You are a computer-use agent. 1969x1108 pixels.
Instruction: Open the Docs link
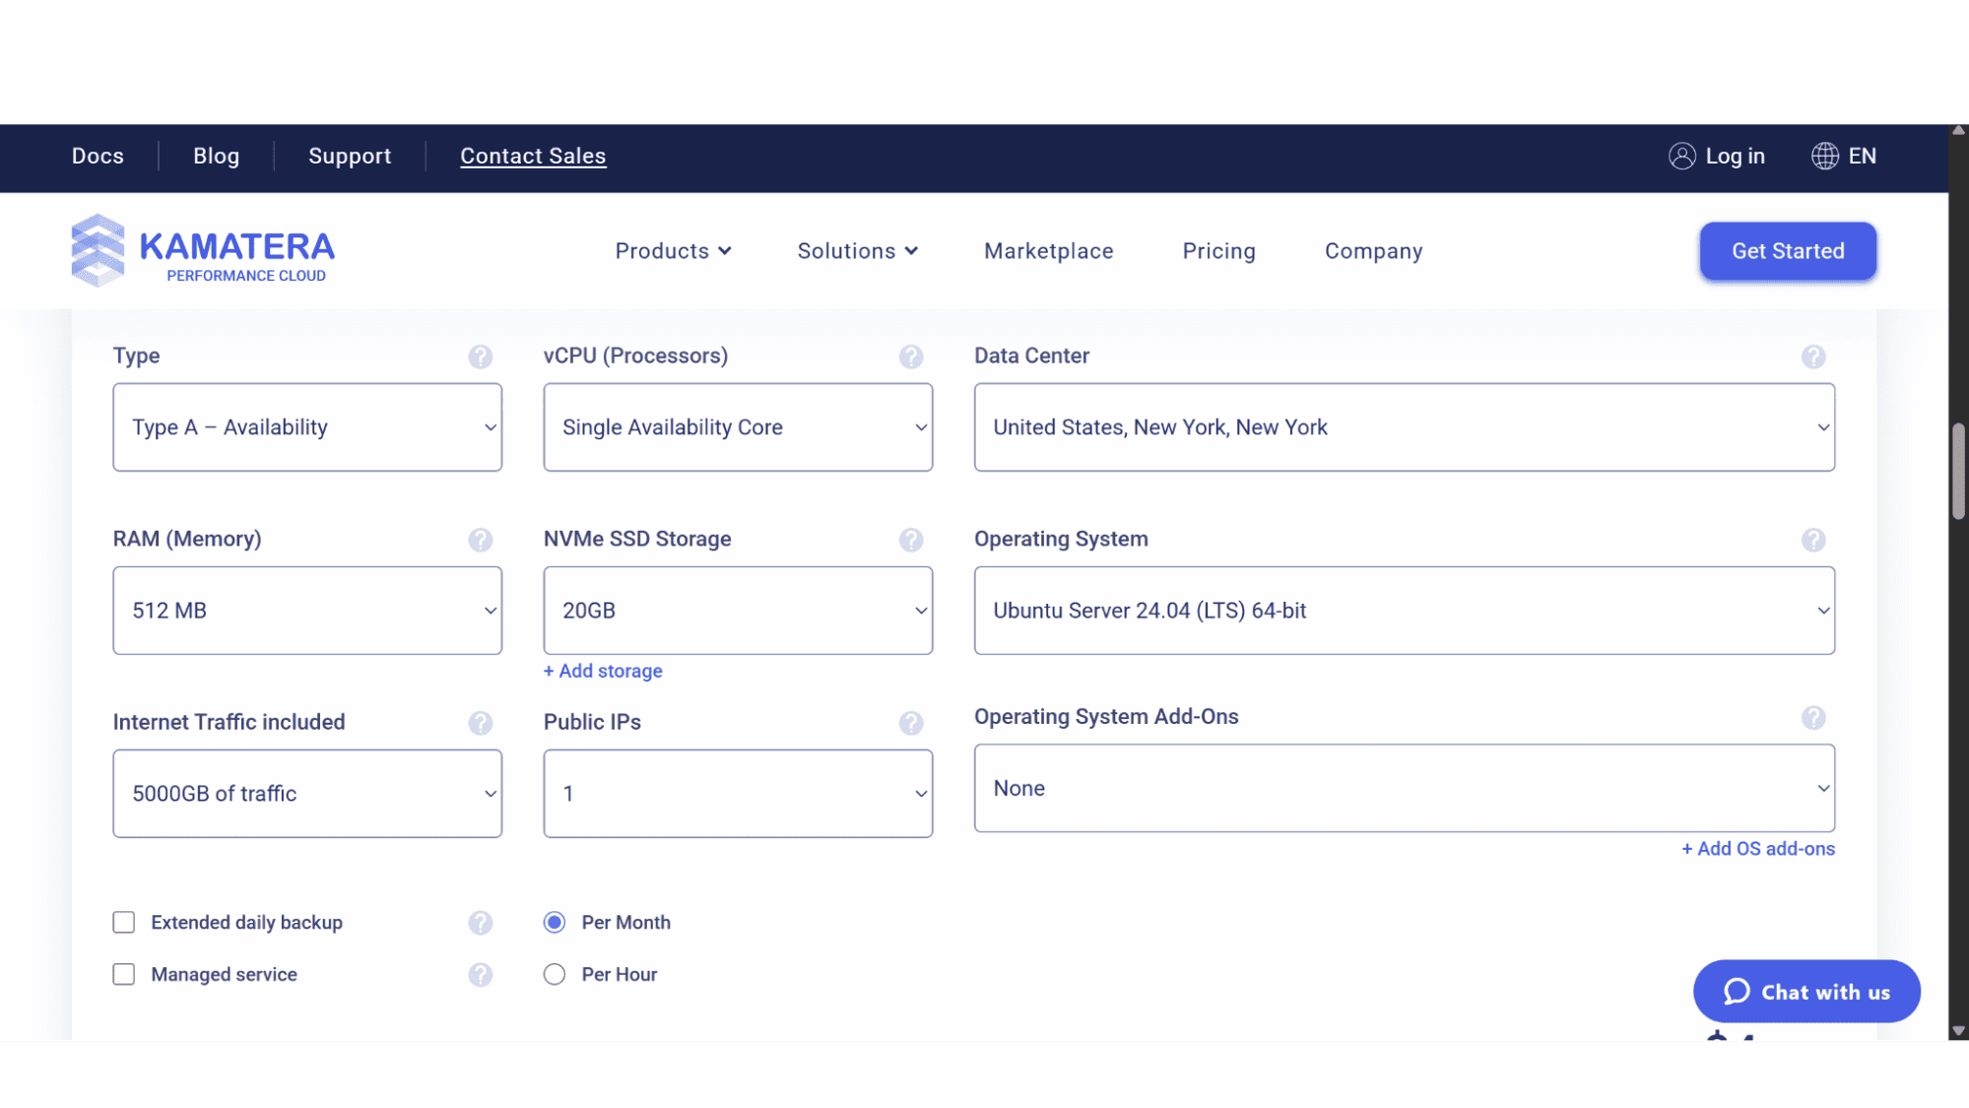[98, 156]
